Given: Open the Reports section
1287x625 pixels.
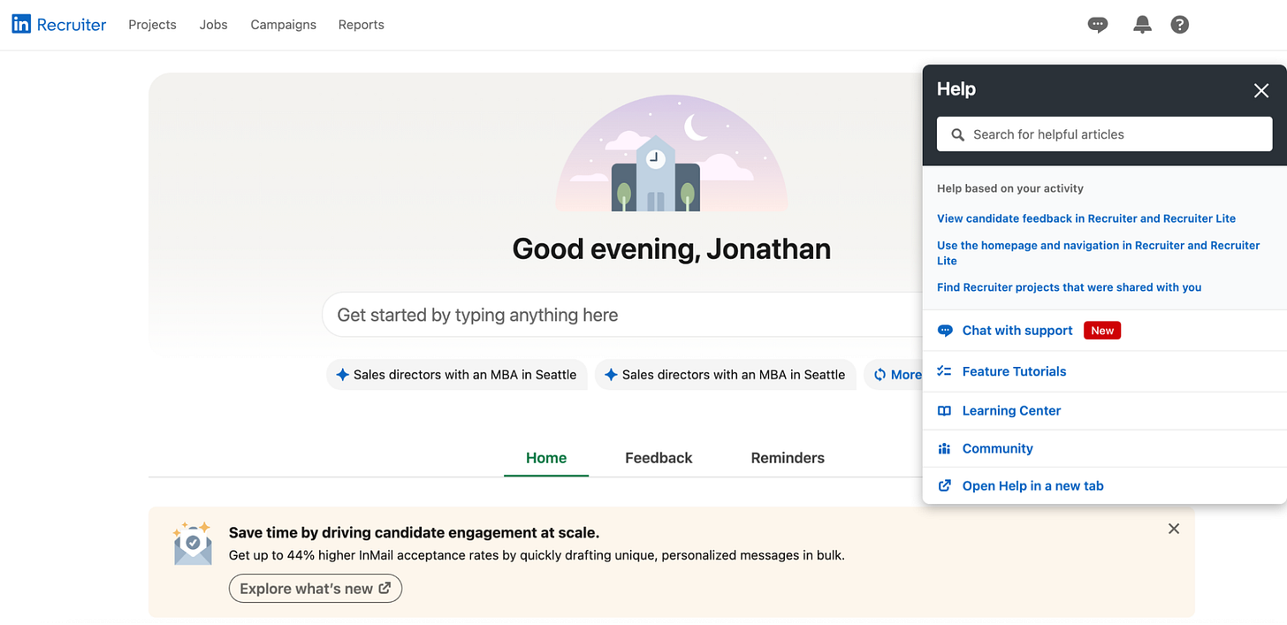Looking at the screenshot, I should point(362,25).
